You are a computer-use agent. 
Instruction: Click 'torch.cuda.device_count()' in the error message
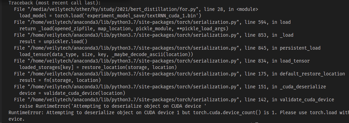click(x=227, y=113)
